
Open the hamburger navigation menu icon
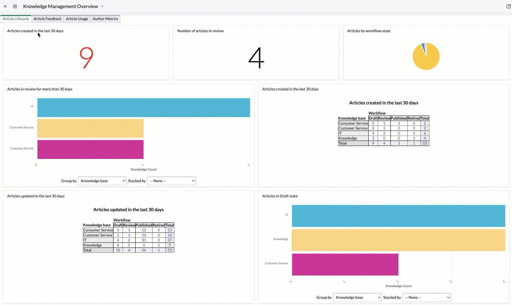[5, 6]
